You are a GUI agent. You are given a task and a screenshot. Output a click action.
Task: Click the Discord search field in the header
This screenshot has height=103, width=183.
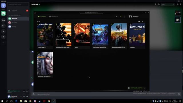click(x=168, y=5)
